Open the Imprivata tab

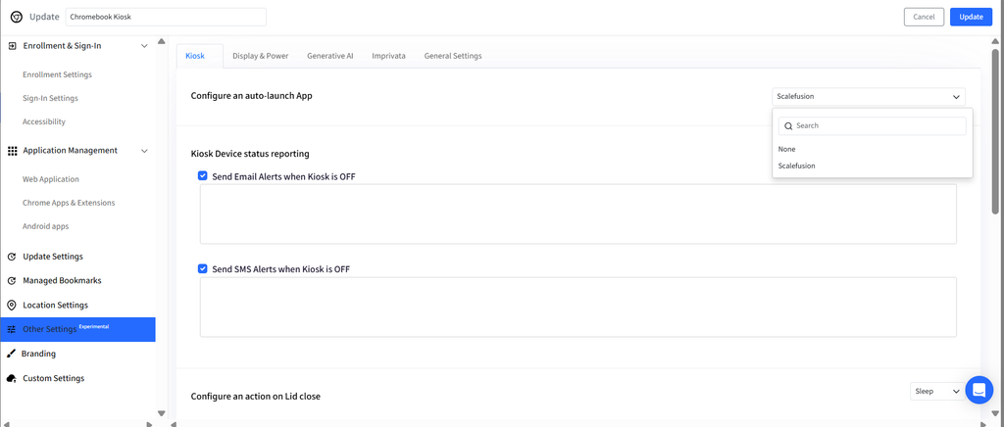(x=388, y=56)
